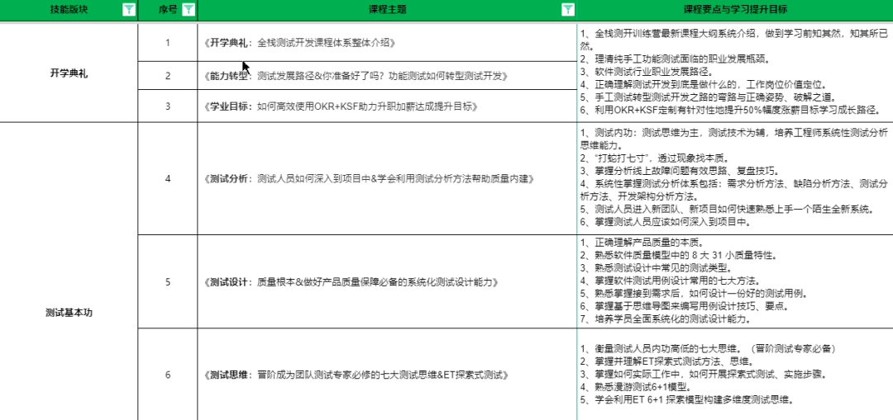The image size is (893, 420).
Task: Select sequence number cell 1
Action: pyautogui.click(x=168, y=43)
